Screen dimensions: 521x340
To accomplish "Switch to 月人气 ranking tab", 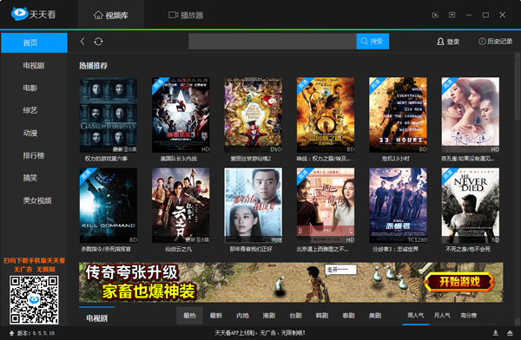I will pos(442,315).
